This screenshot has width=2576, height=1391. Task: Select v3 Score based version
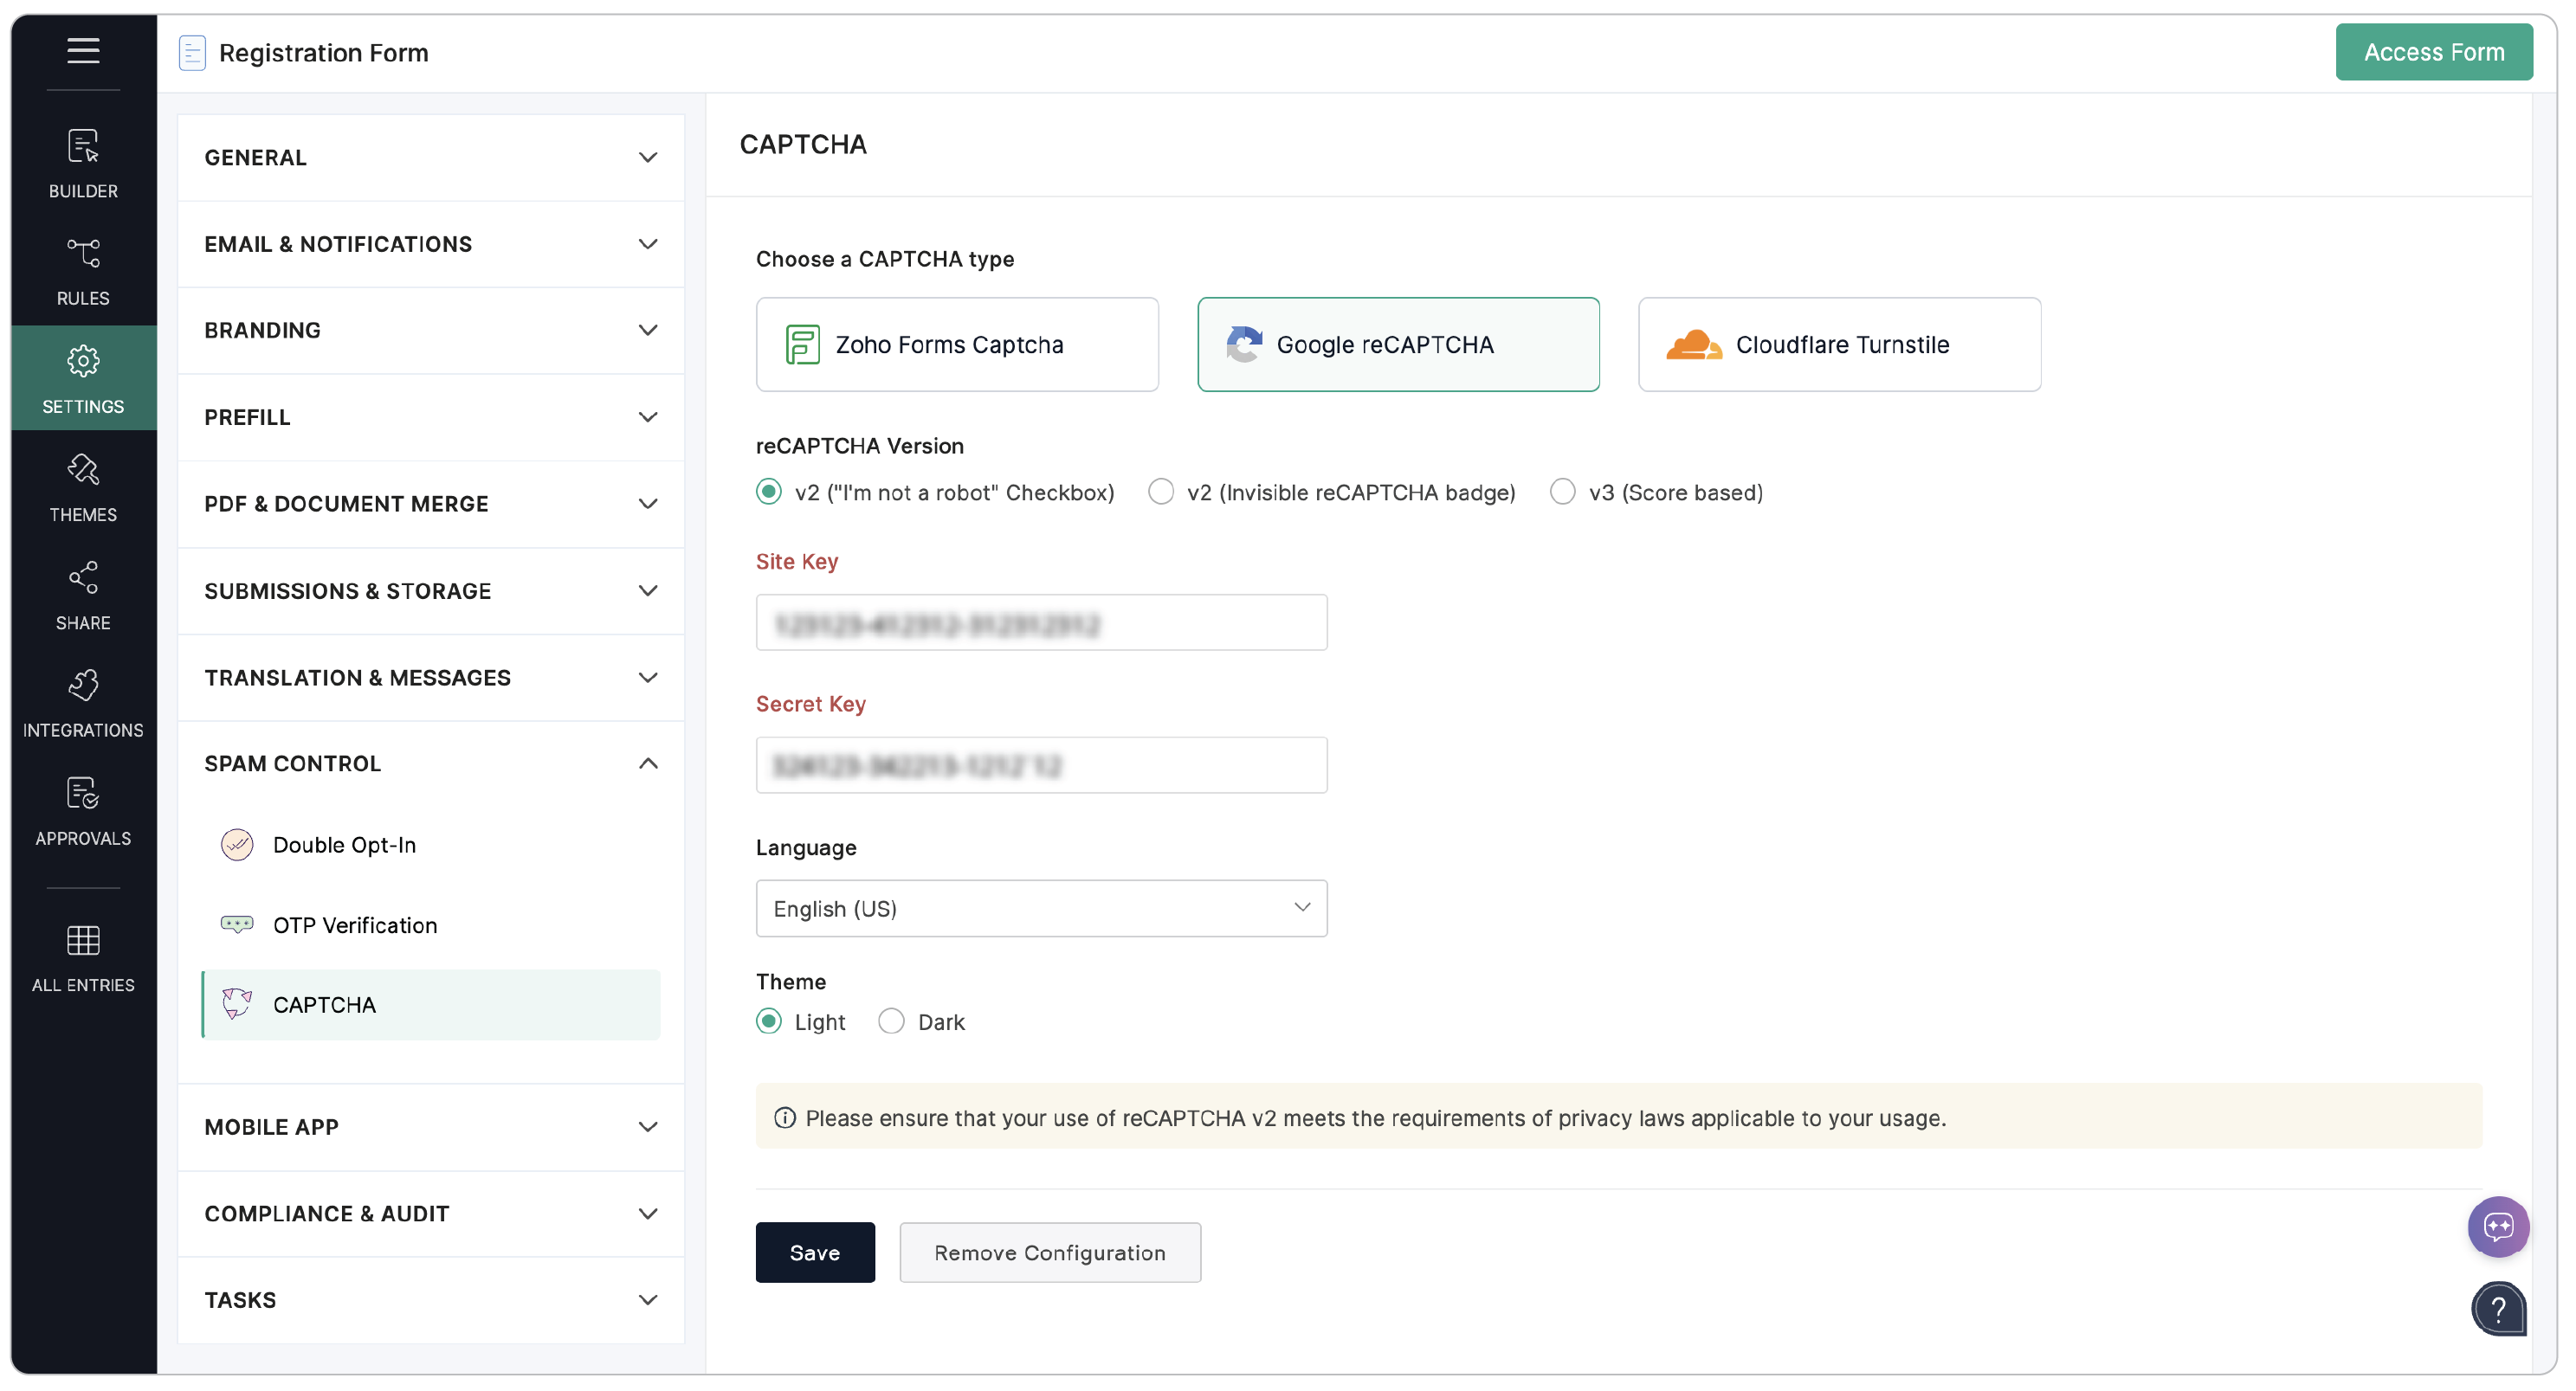[1562, 492]
